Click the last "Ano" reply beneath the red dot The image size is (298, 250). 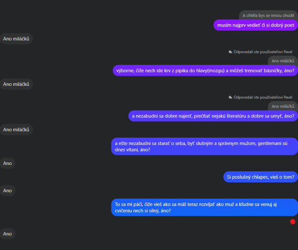pyautogui.click(x=7, y=234)
